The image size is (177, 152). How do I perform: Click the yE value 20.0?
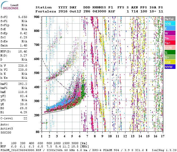tap(24, 104)
